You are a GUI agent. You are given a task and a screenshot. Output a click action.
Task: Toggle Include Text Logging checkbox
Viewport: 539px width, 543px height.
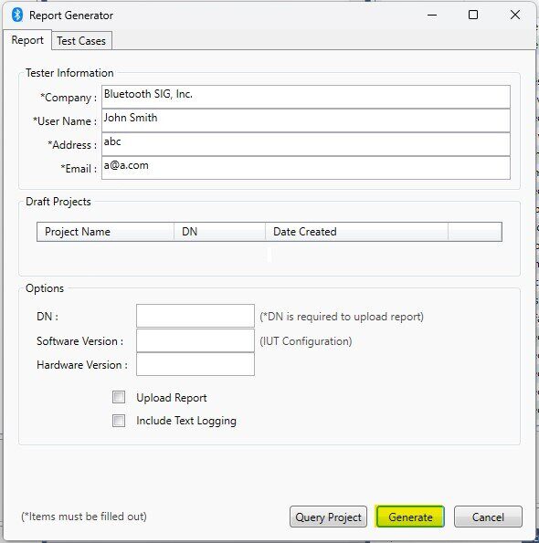[119, 421]
